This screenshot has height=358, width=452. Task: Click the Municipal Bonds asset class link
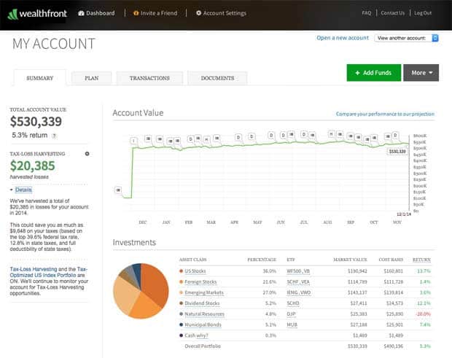[x=203, y=325]
